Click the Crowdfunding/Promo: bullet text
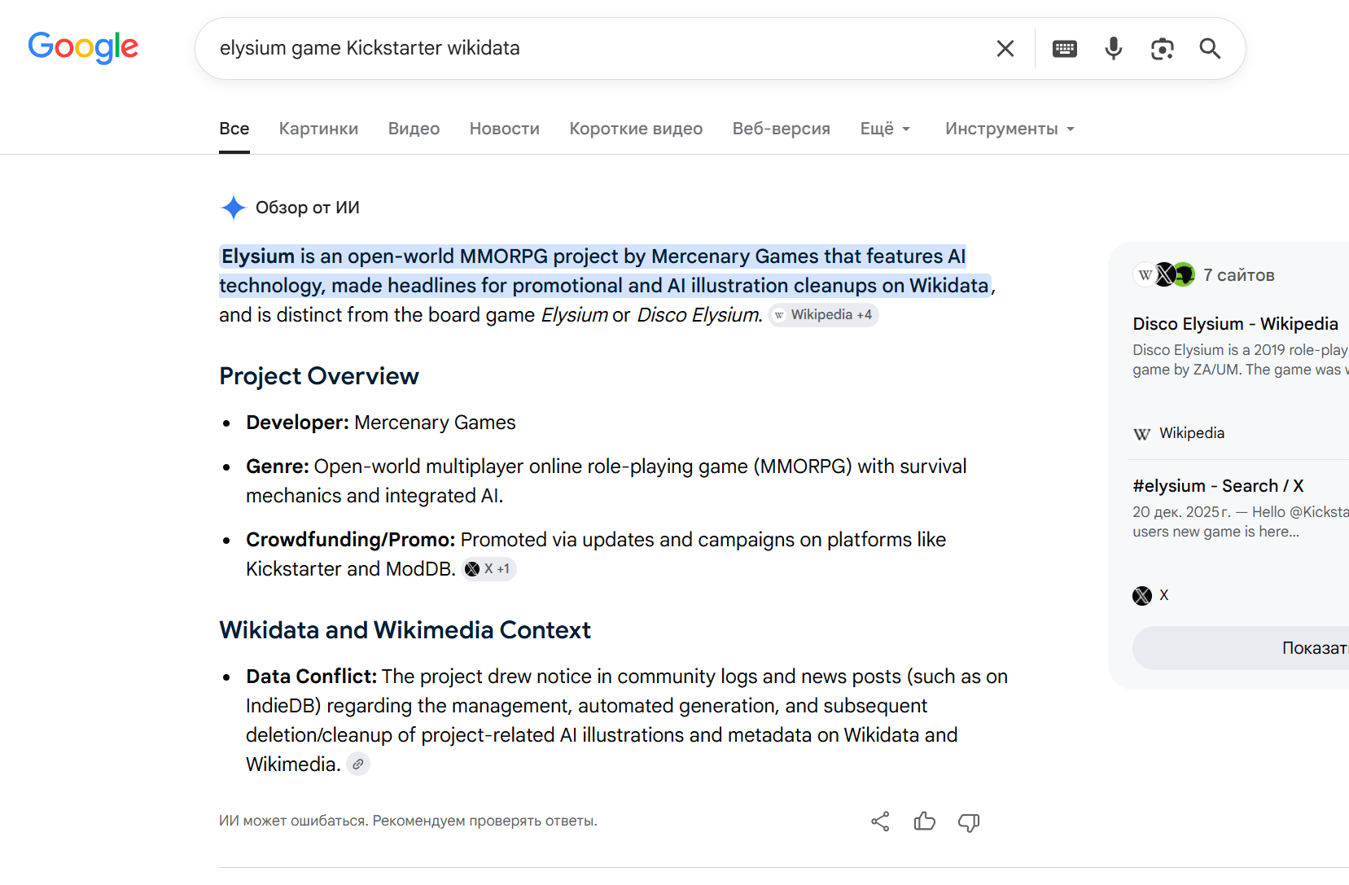The width and height of the screenshot is (1349, 885). (596, 554)
